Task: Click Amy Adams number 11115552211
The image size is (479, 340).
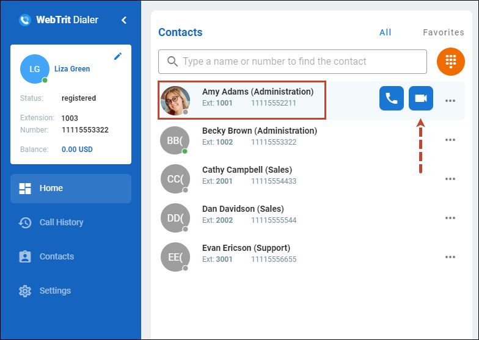Action: coord(274,103)
